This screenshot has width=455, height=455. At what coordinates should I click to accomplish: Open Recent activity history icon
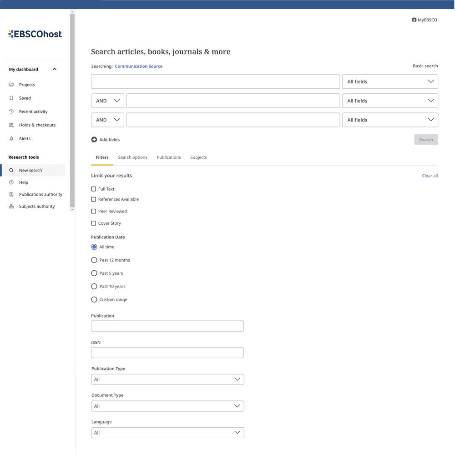pos(11,111)
